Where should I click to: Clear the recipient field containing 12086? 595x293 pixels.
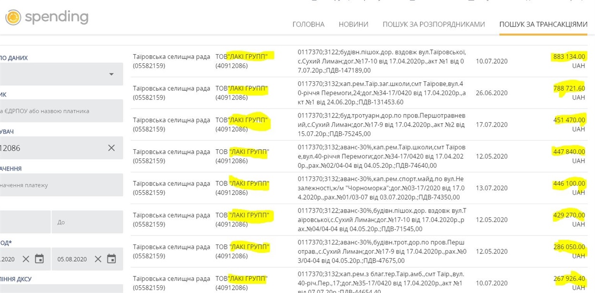(x=111, y=148)
